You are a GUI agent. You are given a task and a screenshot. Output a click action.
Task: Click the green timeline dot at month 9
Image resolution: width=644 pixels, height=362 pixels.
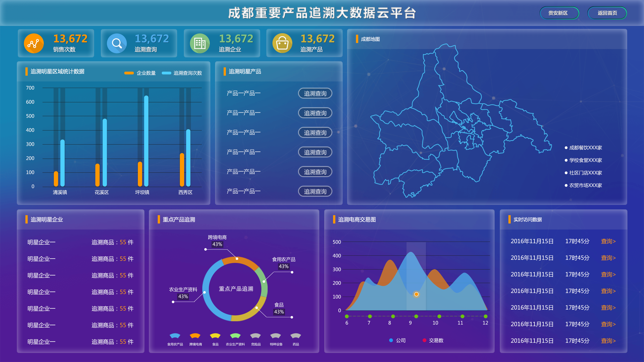(x=417, y=317)
